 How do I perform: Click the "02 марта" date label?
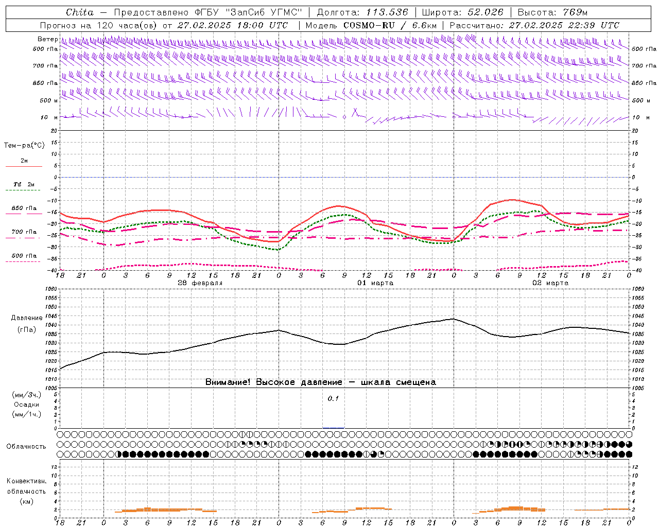(550, 283)
